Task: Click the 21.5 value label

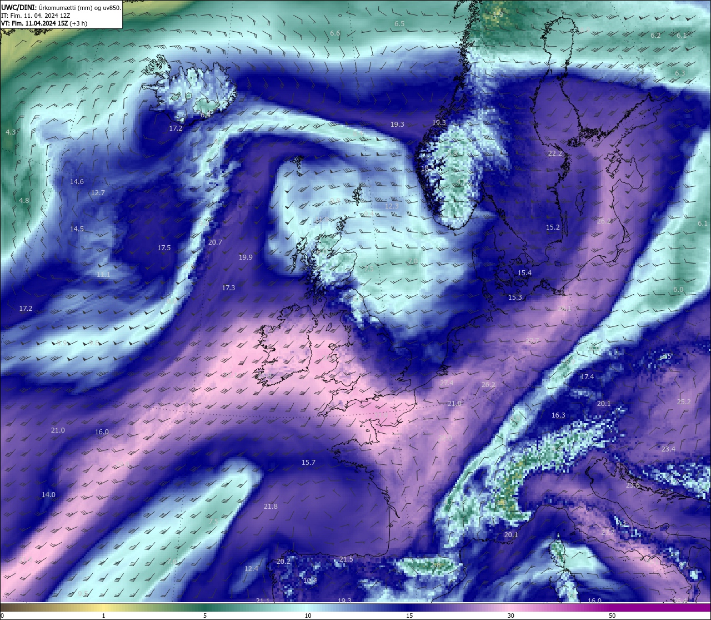Action: click(346, 559)
